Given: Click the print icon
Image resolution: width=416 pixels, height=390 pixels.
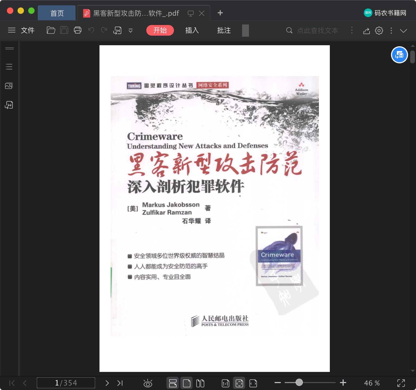Looking at the screenshot, I should tap(78, 30).
